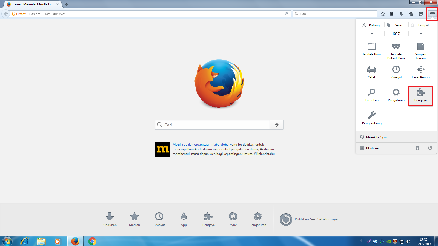Open media player taskbar icon
Image resolution: width=438 pixels, height=246 pixels.
(x=58, y=241)
